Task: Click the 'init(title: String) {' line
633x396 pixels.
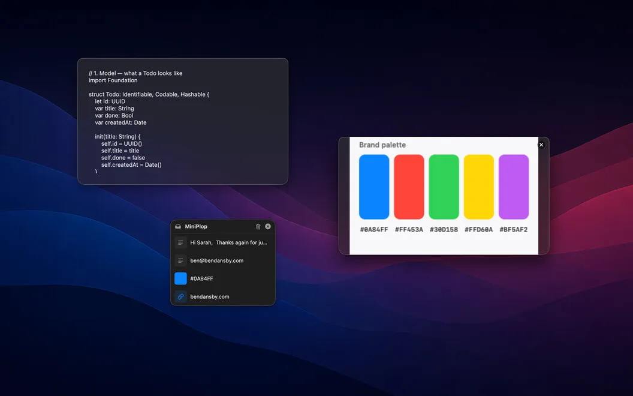Action: point(118,137)
